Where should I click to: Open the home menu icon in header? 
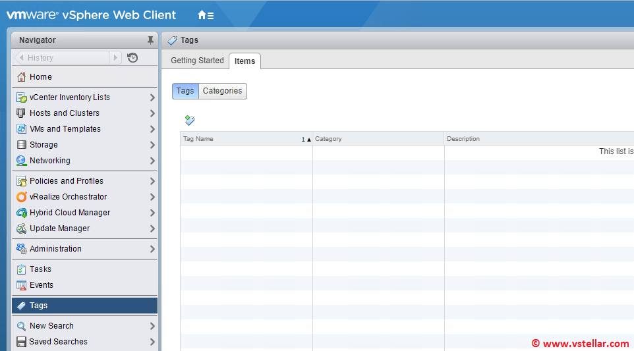(x=205, y=14)
